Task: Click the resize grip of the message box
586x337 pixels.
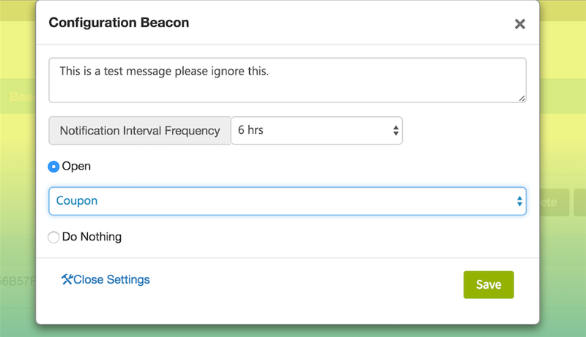Action: point(522,98)
